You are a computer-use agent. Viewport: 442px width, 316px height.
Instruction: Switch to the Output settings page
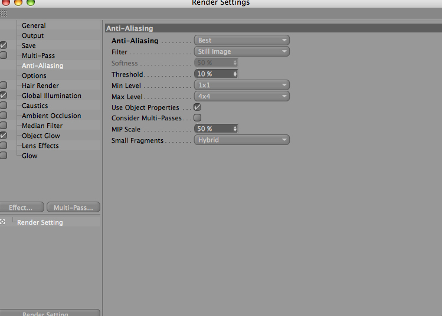32,35
